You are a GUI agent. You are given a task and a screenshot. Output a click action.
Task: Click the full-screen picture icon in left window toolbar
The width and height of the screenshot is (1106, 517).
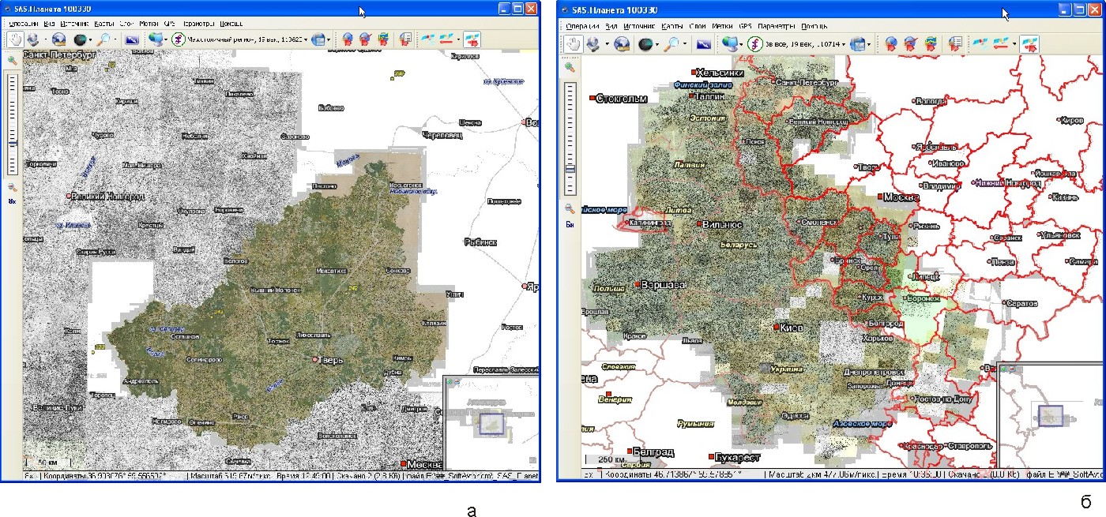(132, 39)
